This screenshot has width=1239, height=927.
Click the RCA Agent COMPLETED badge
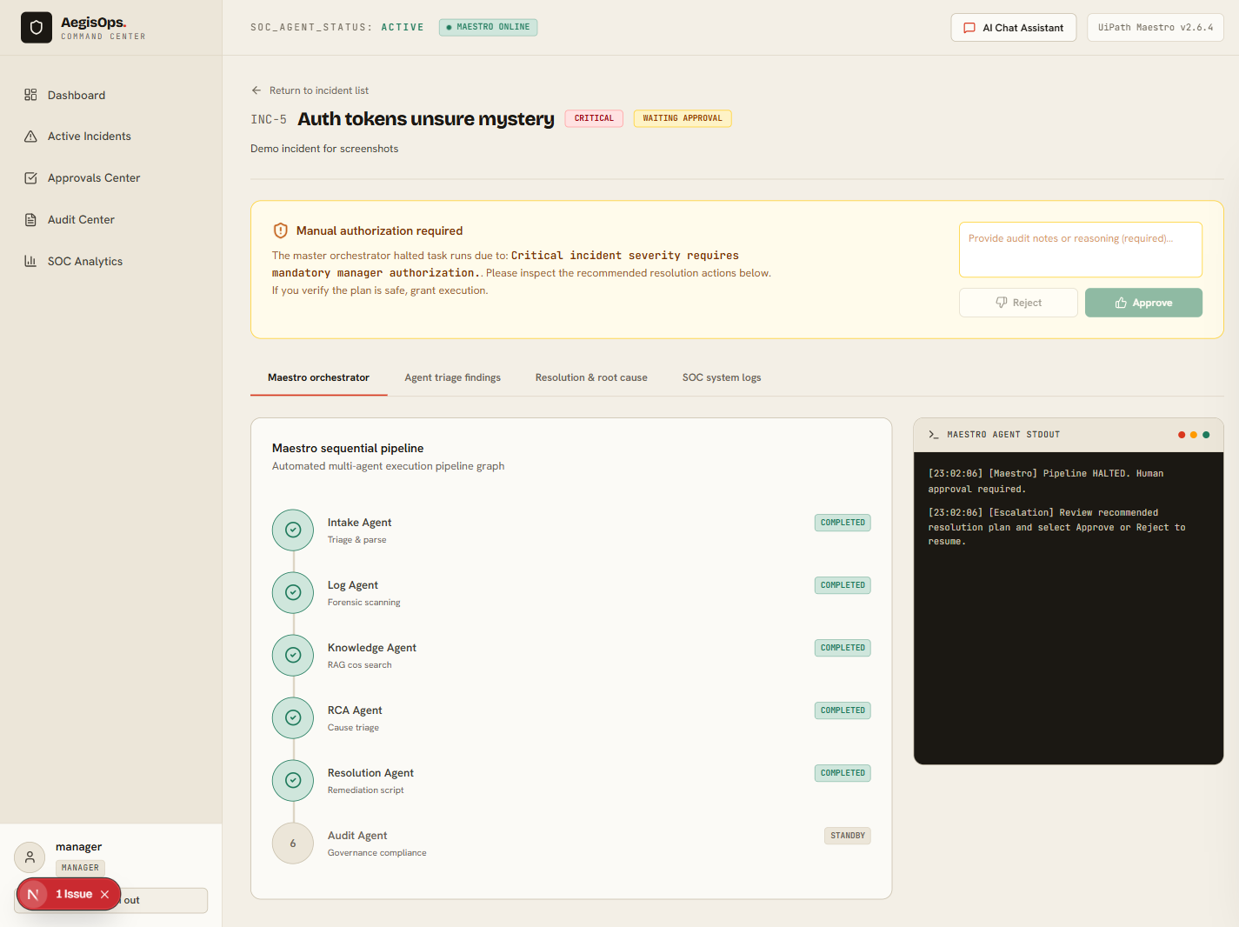pyautogui.click(x=843, y=710)
